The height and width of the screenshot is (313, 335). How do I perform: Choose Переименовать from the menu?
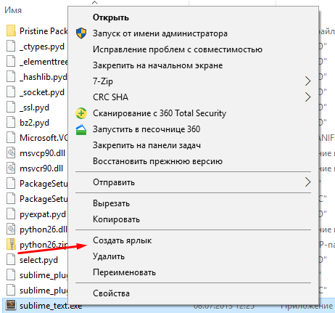(x=124, y=272)
